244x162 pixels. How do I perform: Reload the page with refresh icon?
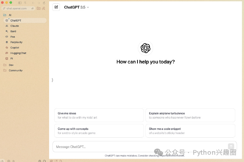44,3
